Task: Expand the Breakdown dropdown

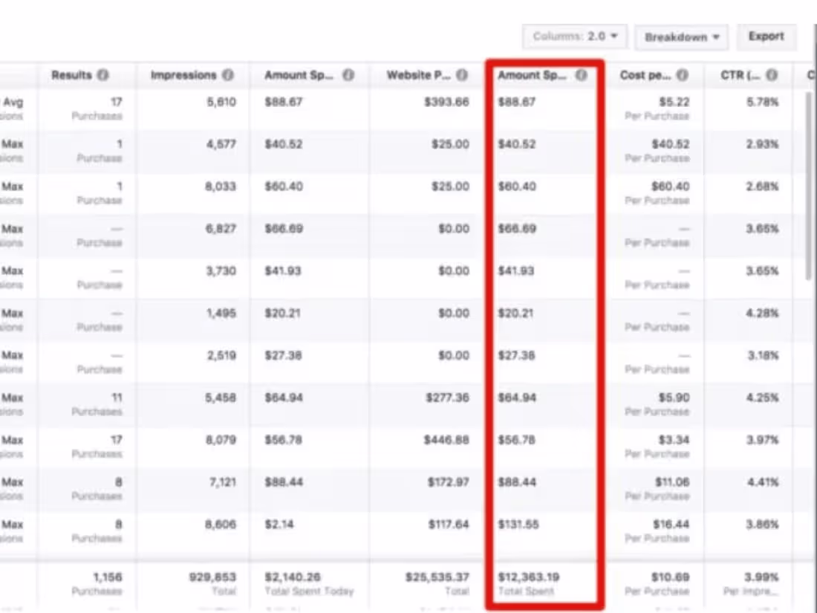Action: 681,36
